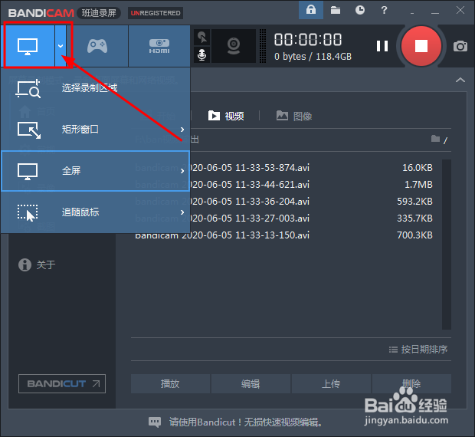Click the 上传 button
The height and width of the screenshot is (437, 475).
pyautogui.click(x=331, y=383)
